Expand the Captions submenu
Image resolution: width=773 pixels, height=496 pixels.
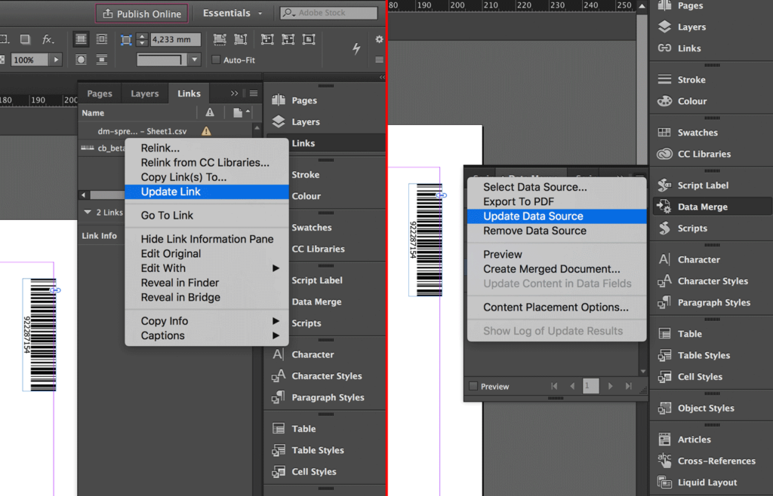[x=276, y=335]
